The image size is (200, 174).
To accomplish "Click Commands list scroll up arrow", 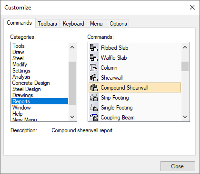I will (185, 47).
